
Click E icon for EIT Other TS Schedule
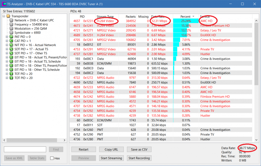[x=11, y=70]
